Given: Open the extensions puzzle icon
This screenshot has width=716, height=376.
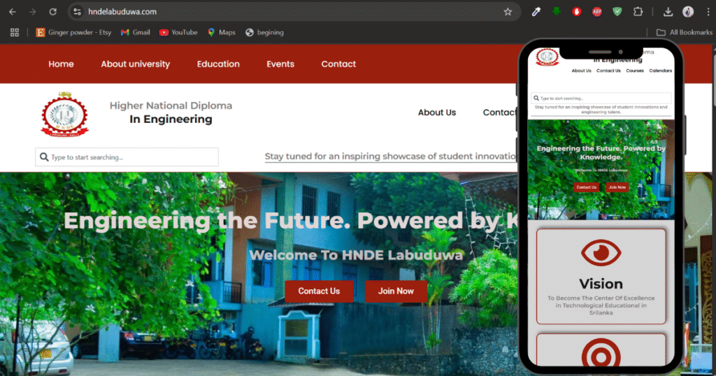Looking at the screenshot, I should [x=638, y=12].
